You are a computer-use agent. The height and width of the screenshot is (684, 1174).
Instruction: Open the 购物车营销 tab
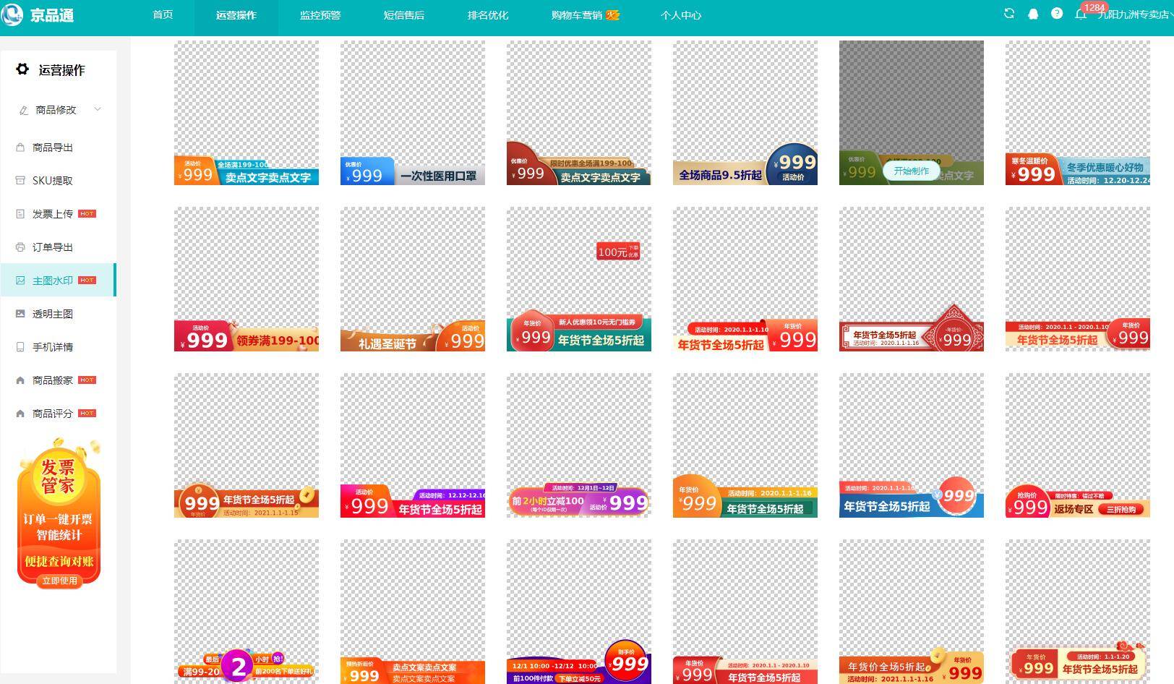[586, 15]
